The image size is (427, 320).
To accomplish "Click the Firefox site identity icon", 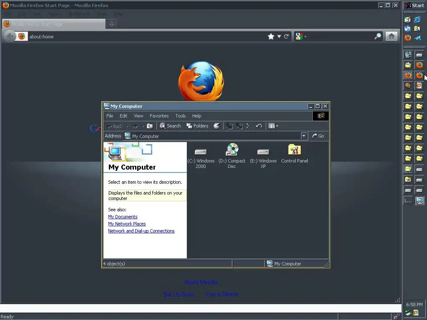I will (x=22, y=37).
